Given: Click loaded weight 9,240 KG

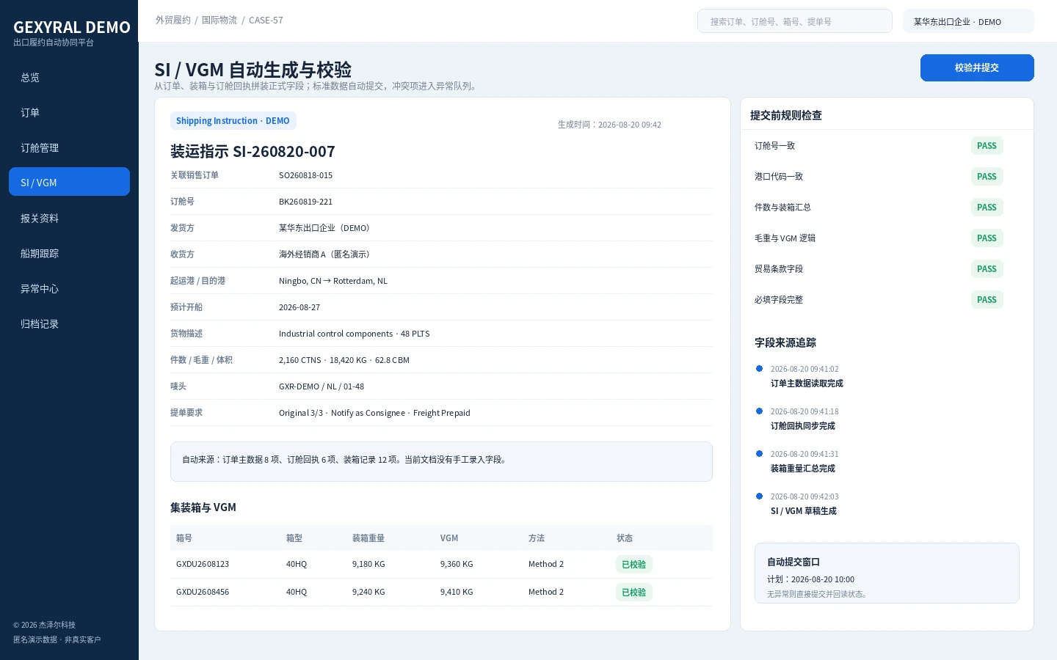Looking at the screenshot, I should (368, 592).
